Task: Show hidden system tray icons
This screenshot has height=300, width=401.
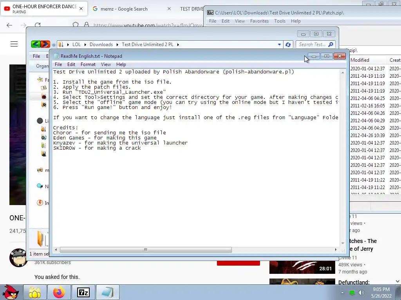Action: pos(342,293)
